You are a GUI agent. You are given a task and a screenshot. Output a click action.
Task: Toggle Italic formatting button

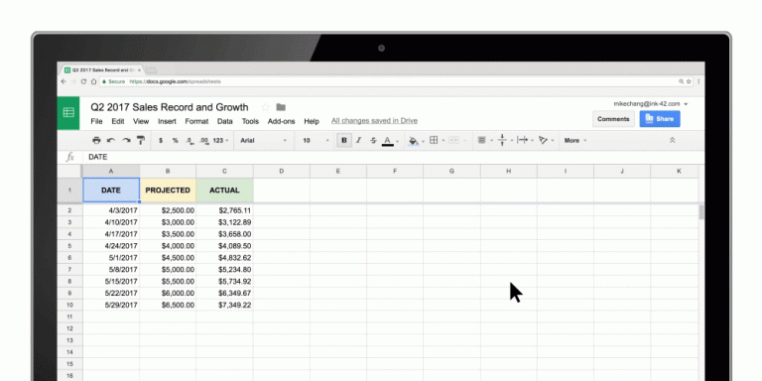(x=358, y=141)
